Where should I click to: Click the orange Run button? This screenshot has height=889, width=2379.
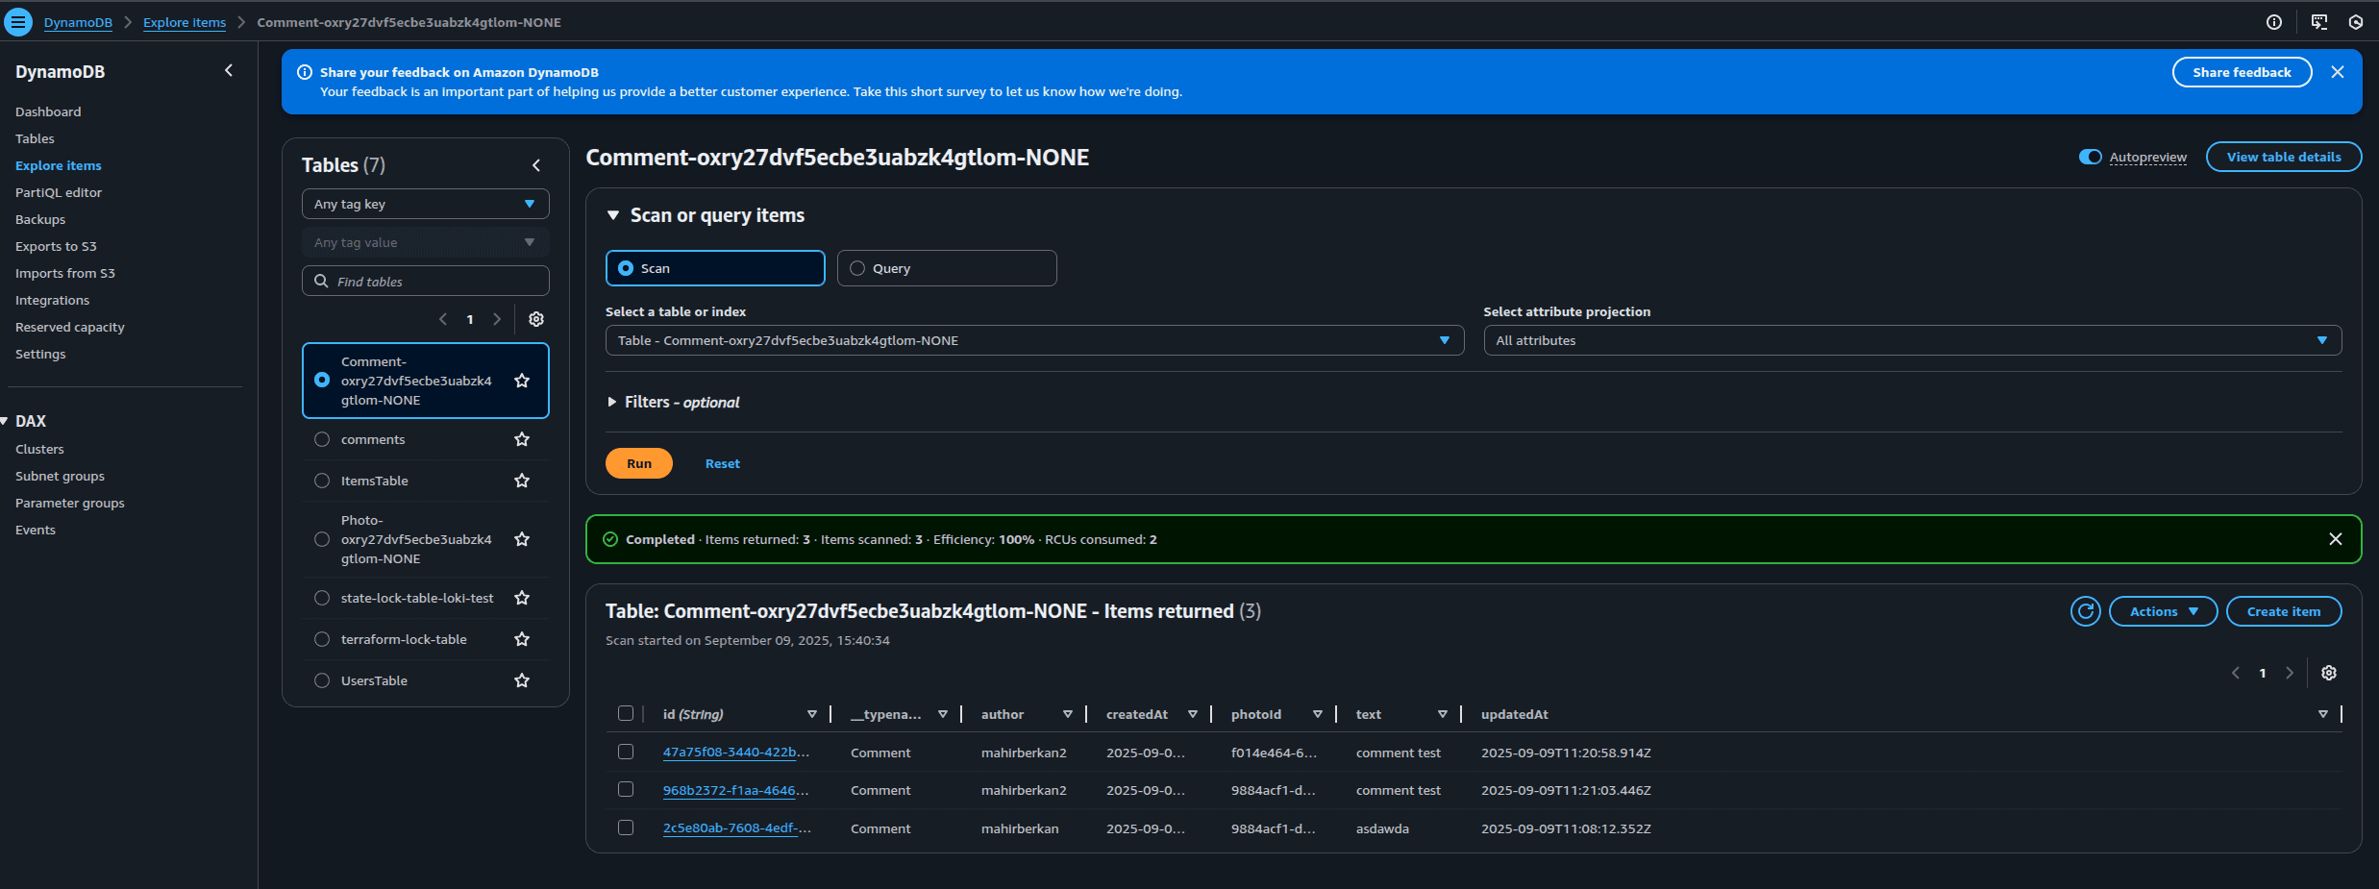[x=639, y=463]
